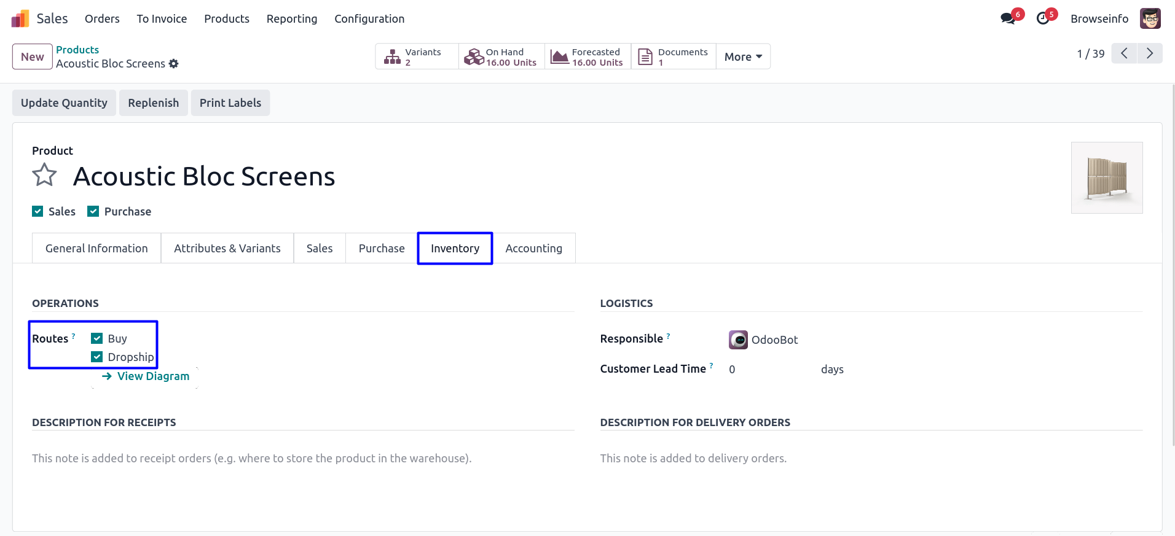Image resolution: width=1175 pixels, height=536 pixels.
Task: Switch to the General Information tab
Action: [96, 248]
